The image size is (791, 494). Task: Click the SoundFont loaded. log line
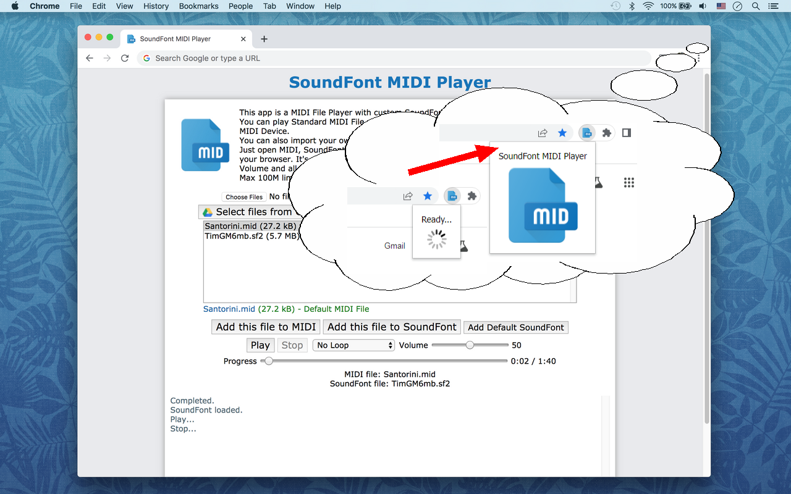tap(206, 410)
